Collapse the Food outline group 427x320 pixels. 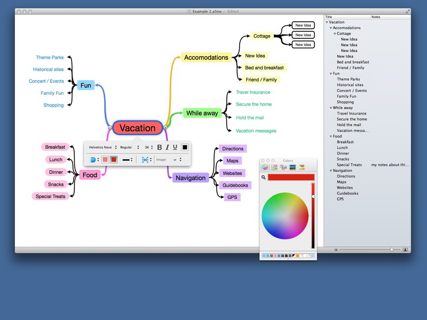click(331, 137)
